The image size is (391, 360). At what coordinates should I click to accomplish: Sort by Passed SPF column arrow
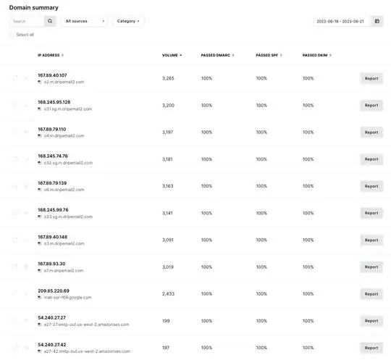pyautogui.click(x=281, y=55)
